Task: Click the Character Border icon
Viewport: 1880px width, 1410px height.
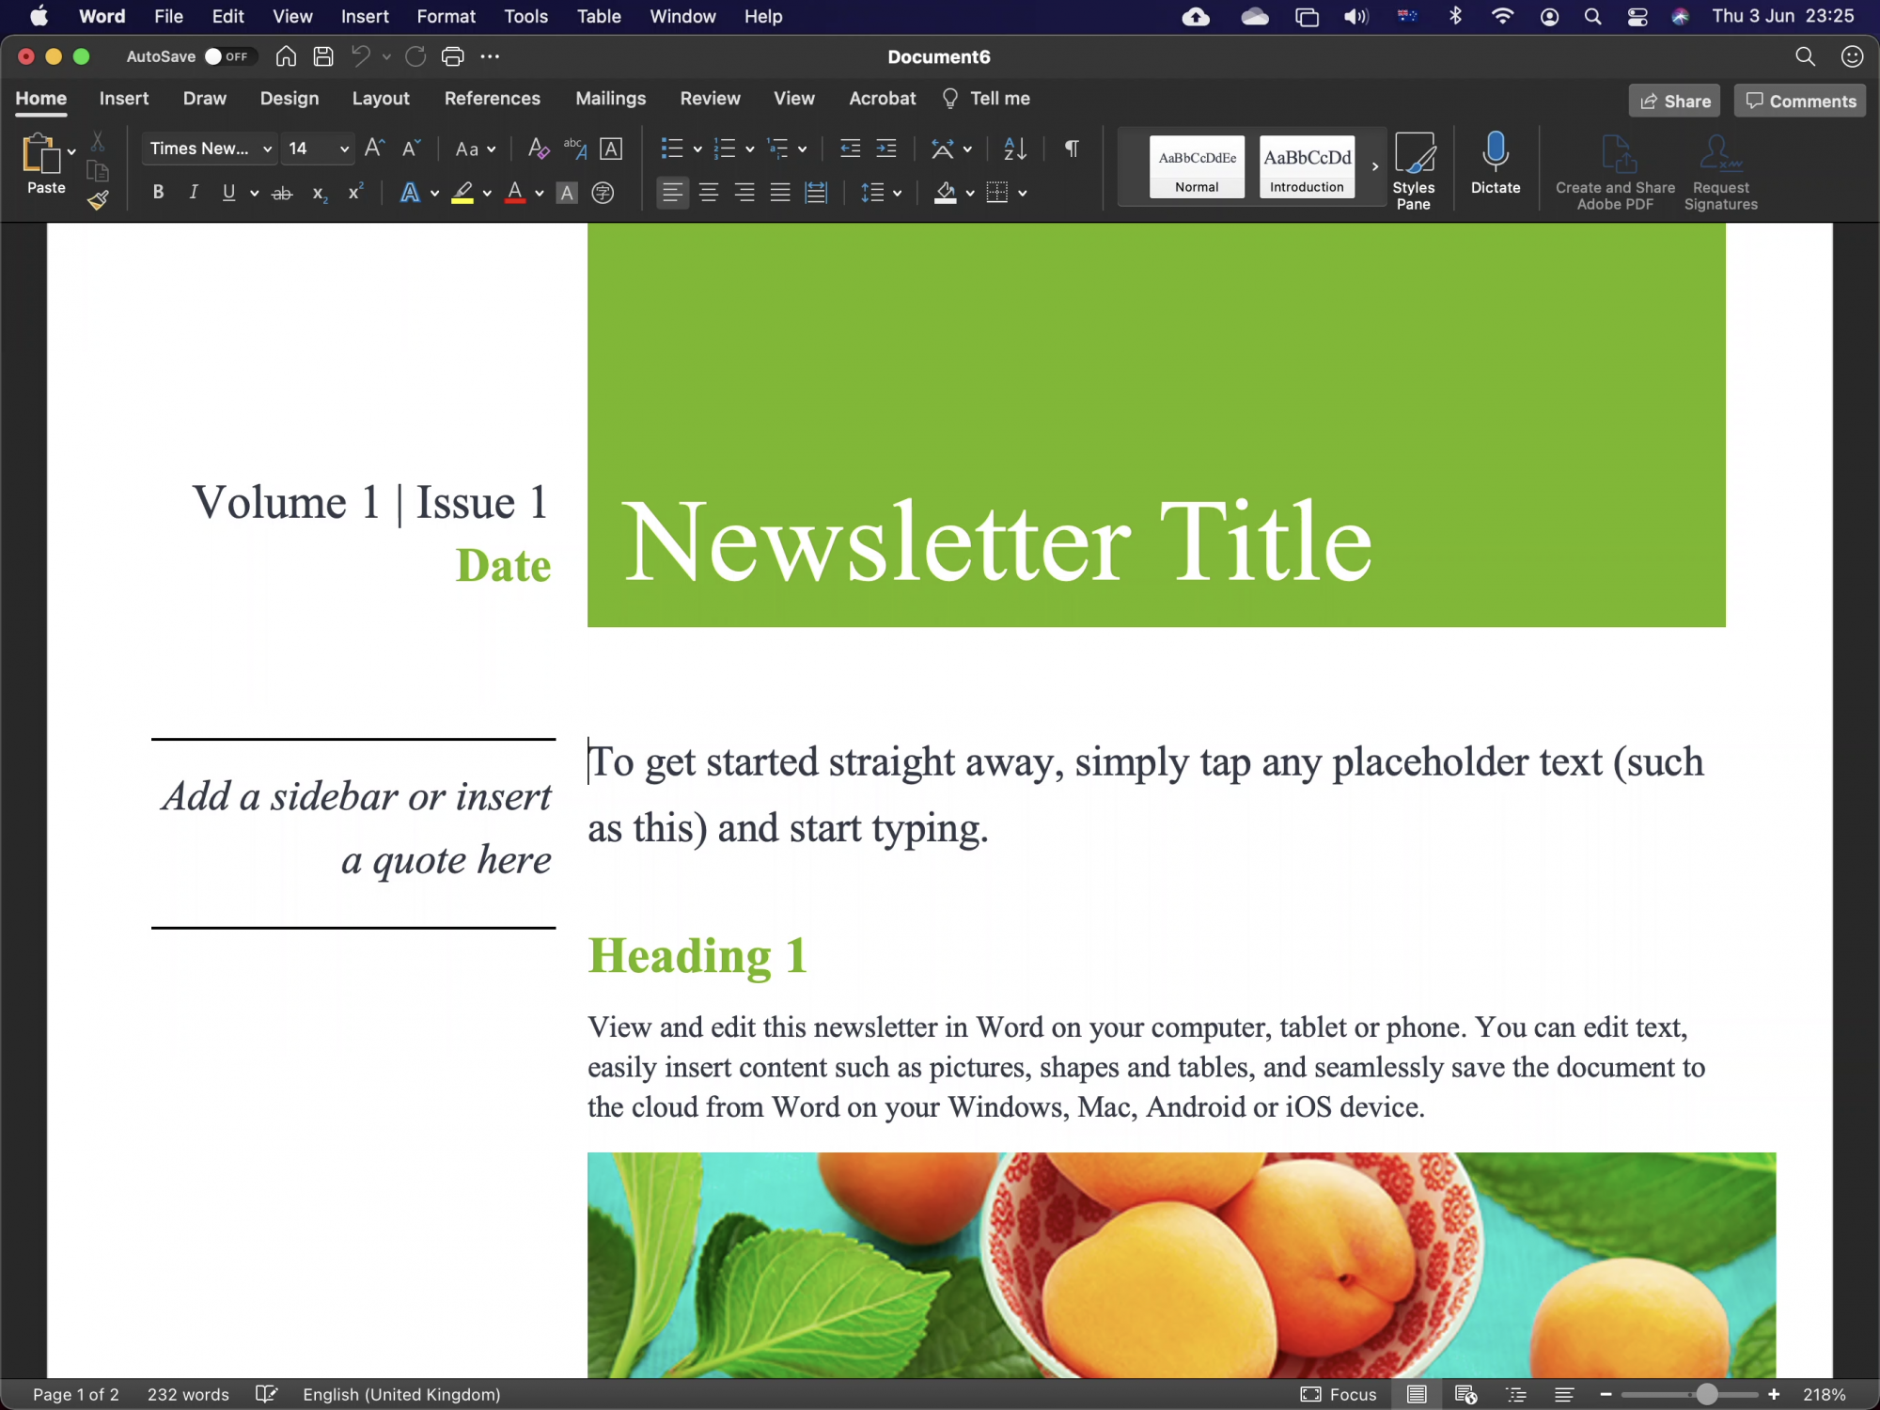Action: coord(611,149)
